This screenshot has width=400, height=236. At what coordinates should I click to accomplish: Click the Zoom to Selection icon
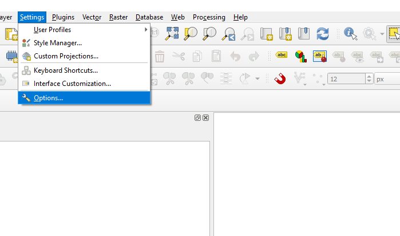click(x=191, y=34)
